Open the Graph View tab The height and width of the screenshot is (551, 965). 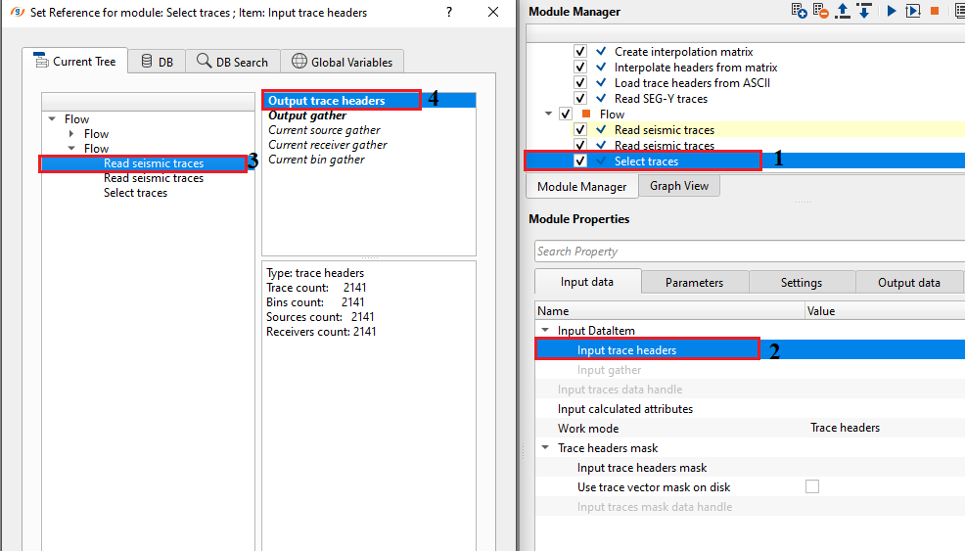pyautogui.click(x=678, y=186)
